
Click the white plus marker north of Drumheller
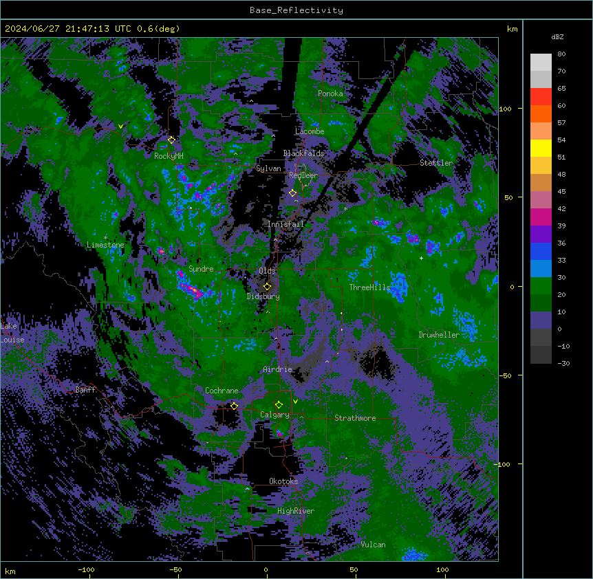[x=421, y=258]
